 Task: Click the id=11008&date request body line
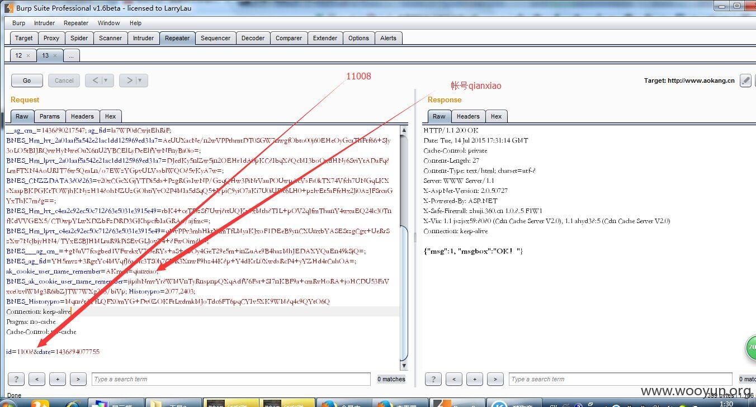53,352
